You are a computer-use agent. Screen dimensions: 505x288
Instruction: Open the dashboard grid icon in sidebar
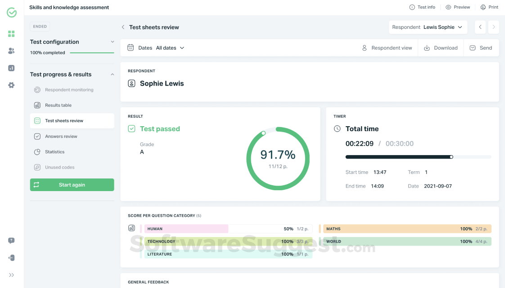[11, 33]
